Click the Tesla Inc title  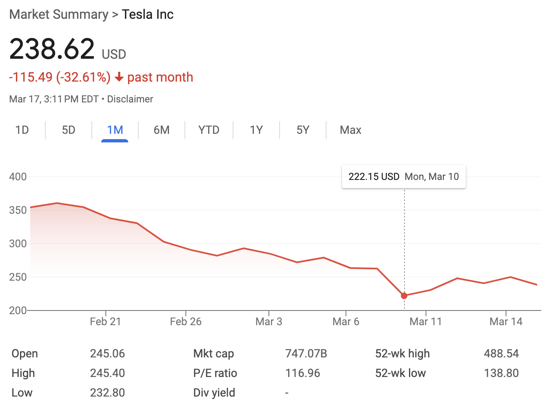coord(148,15)
